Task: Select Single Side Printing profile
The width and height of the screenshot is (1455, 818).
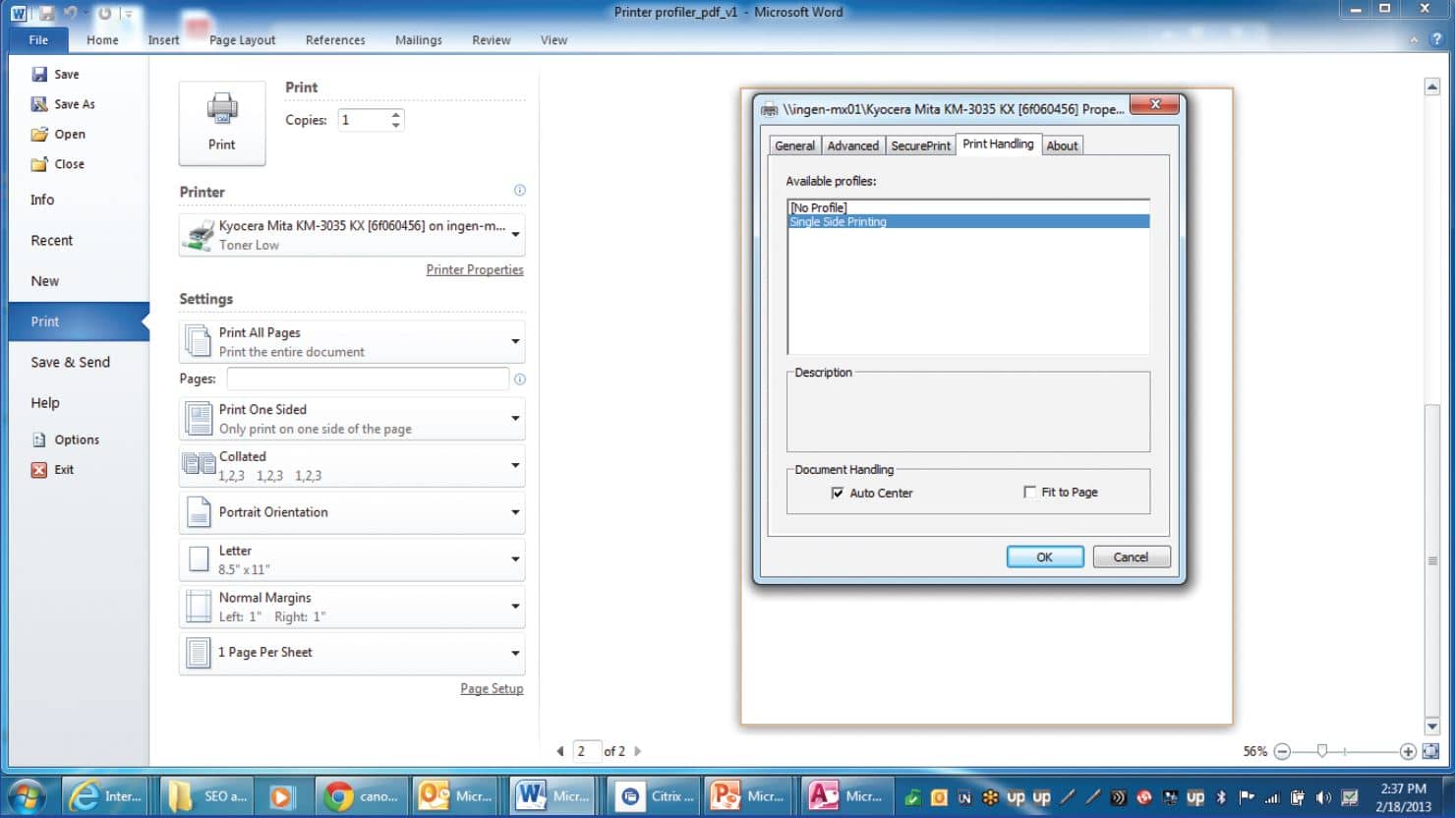Action: 969,221
